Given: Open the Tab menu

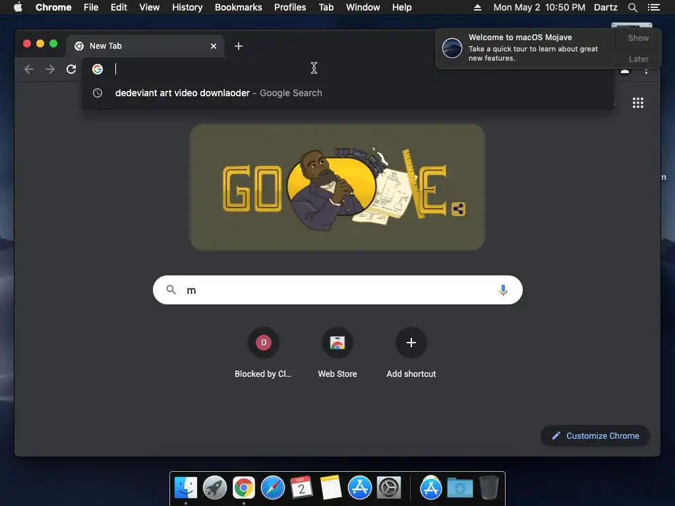Looking at the screenshot, I should tap(326, 7).
